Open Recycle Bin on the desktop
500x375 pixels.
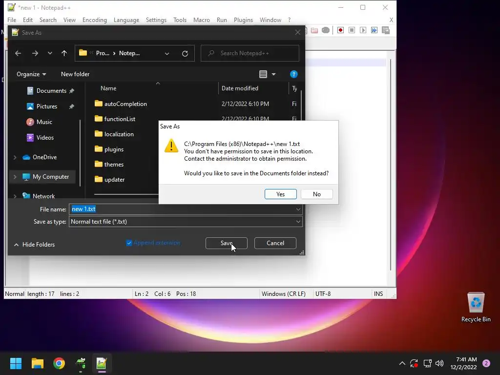click(x=476, y=307)
